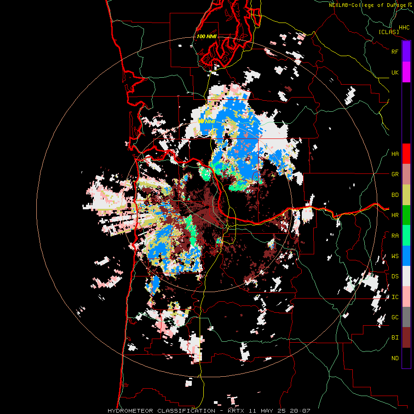Click the BI brown legend swatch
This screenshot has width=414, height=414.
[x=406, y=338]
